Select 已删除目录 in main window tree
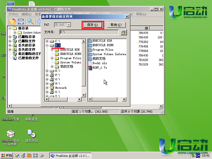Image resolution: width=212 pixels, height=159 pixels. click(x=27, y=37)
